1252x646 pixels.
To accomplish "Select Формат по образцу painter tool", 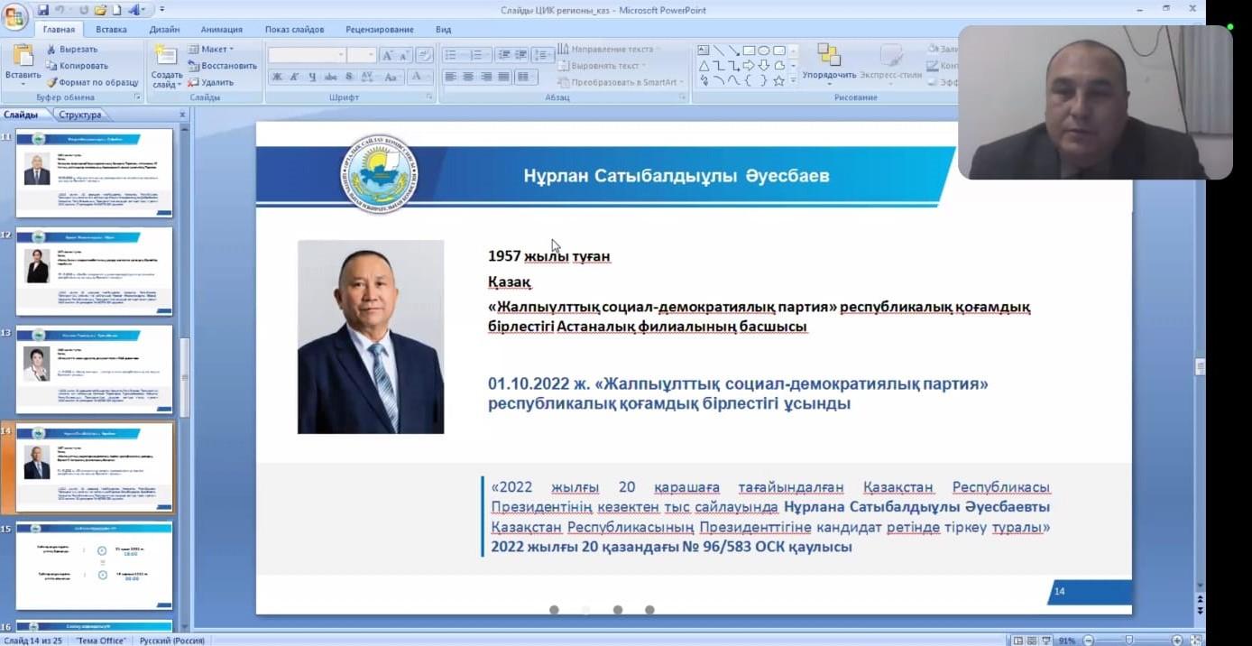I will pyautogui.click(x=91, y=82).
